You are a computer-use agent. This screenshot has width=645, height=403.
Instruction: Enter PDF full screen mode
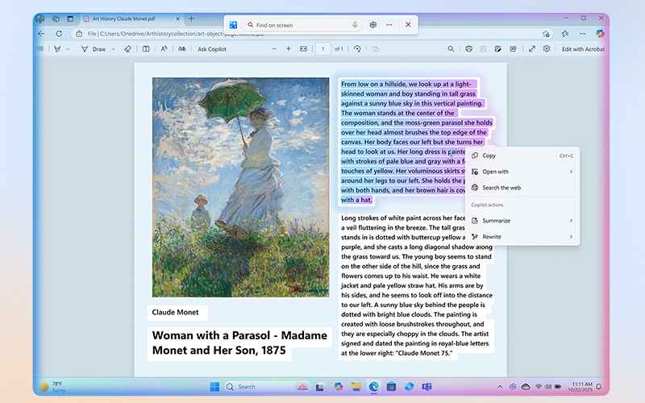point(532,49)
